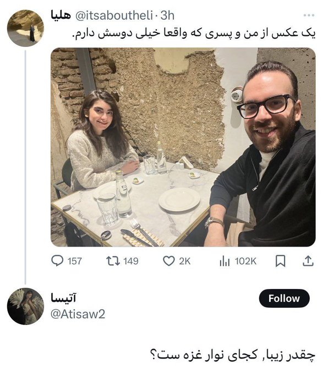Image resolution: width=323 pixels, height=375 pixels.
Task: Open the @itsaboutheli profile avatar
Action: point(25,28)
